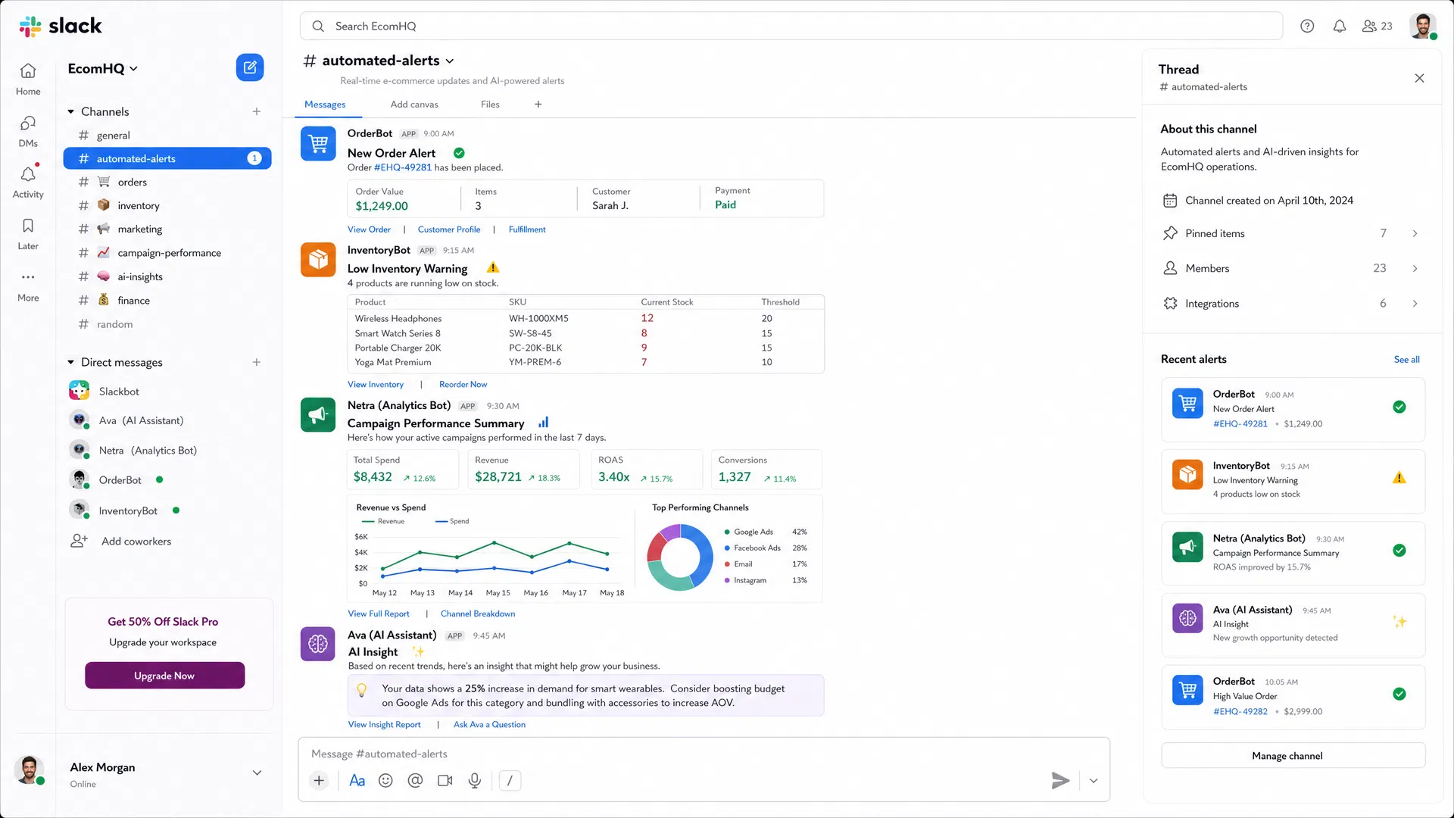This screenshot has height=818, width=1454.
Task: Switch to the Messages tab
Action: pyautogui.click(x=325, y=105)
